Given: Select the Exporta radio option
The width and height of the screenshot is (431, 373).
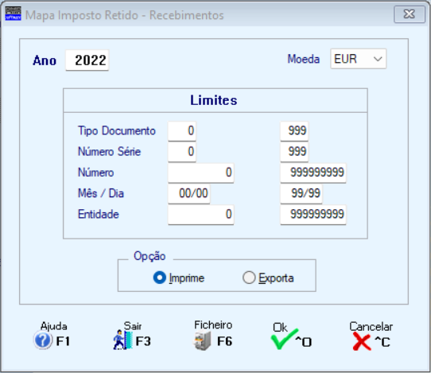Looking at the screenshot, I should click(x=249, y=278).
